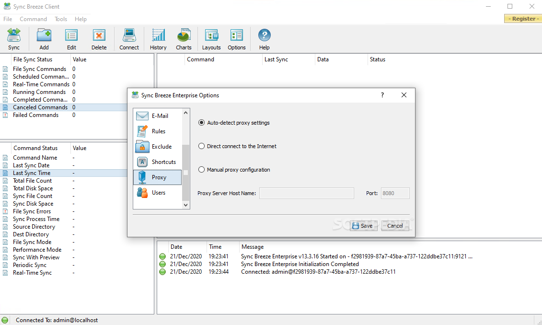Click the green icon beside the Connected message row
The height and width of the screenshot is (325, 542).
coord(162,272)
